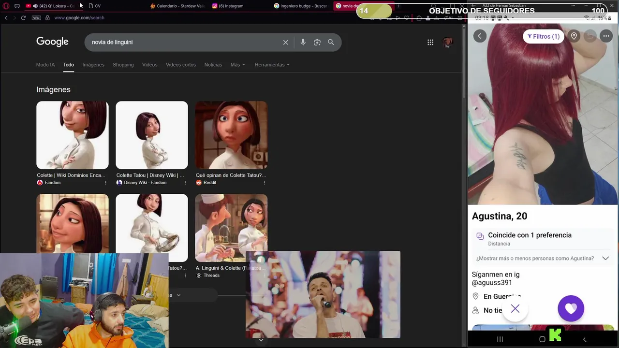Open the Filtros (1) button
The width and height of the screenshot is (619, 348).
coord(543,36)
